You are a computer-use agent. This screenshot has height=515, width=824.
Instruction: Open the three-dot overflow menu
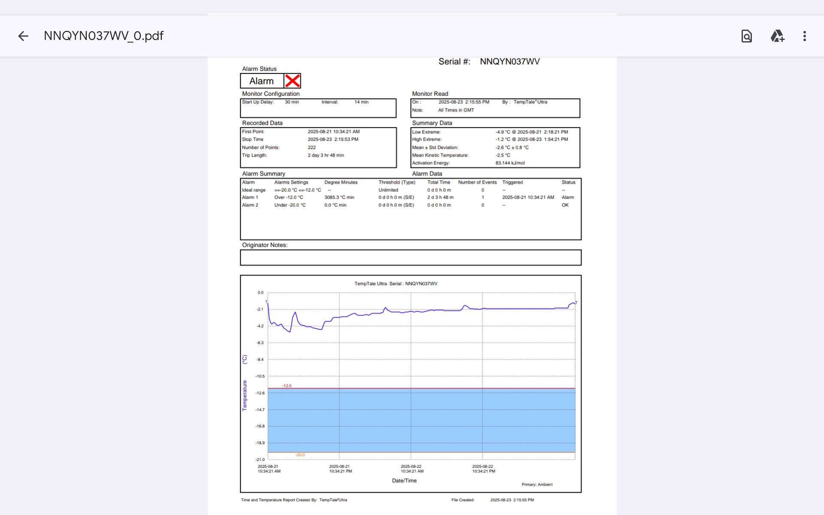[805, 36]
